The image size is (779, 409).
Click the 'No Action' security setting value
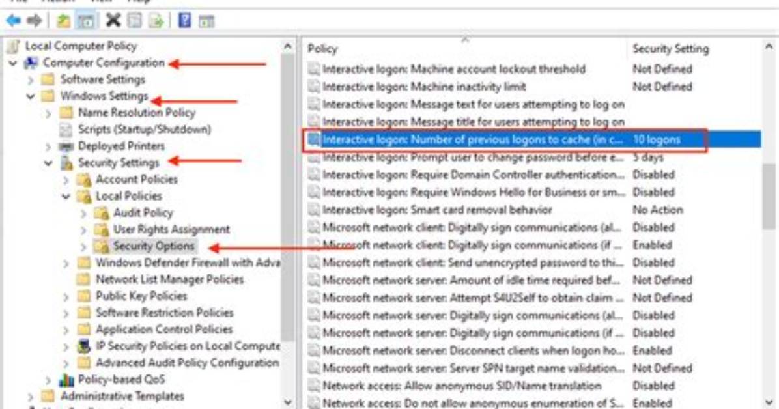657,210
